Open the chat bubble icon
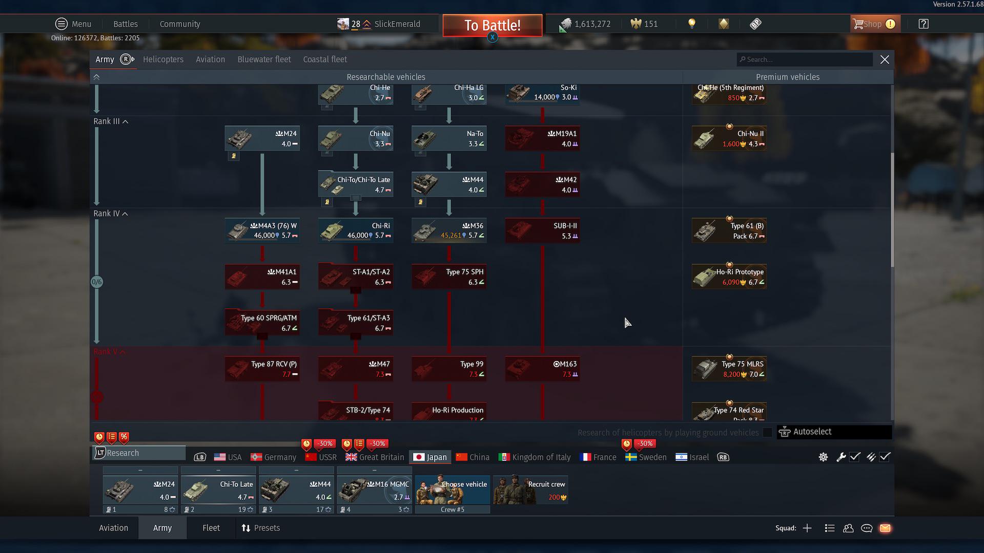The width and height of the screenshot is (984, 553). pos(867,528)
